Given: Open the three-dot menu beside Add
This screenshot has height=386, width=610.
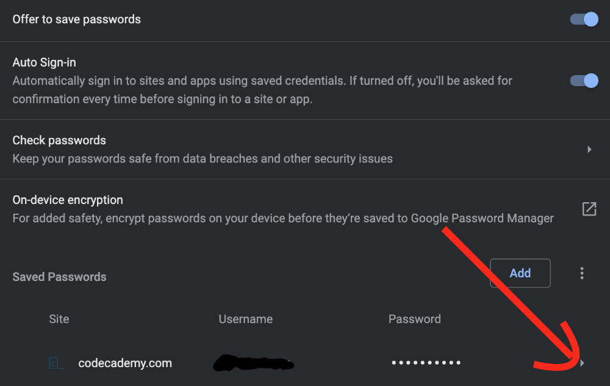Looking at the screenshot, I should [582, 273].
